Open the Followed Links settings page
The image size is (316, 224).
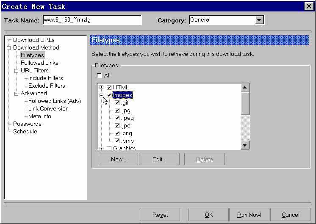coord(39,63)
